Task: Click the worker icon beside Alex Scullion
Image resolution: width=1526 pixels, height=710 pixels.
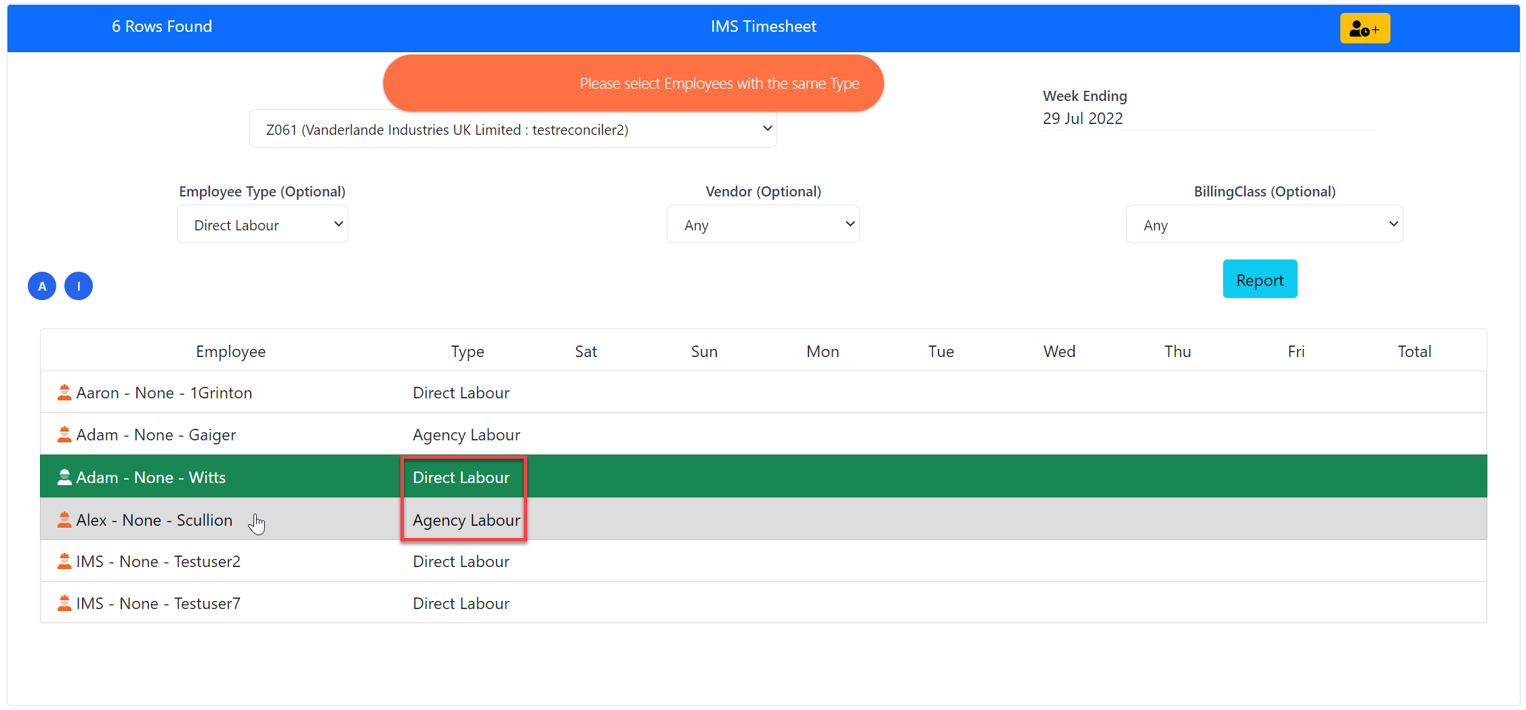Action: tap(64, 520)
